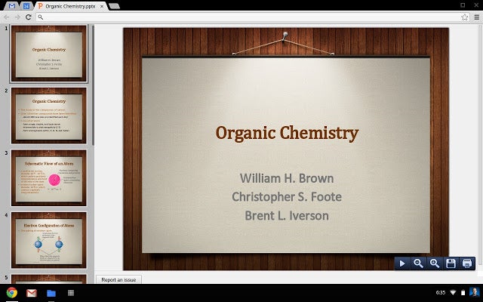Open the apps launcher grid in shelf
483x302 pixels.
coord(70,292)
